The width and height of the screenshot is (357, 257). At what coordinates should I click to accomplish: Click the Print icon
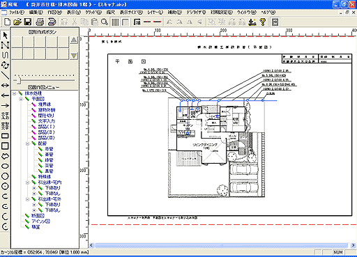point(40,22)
